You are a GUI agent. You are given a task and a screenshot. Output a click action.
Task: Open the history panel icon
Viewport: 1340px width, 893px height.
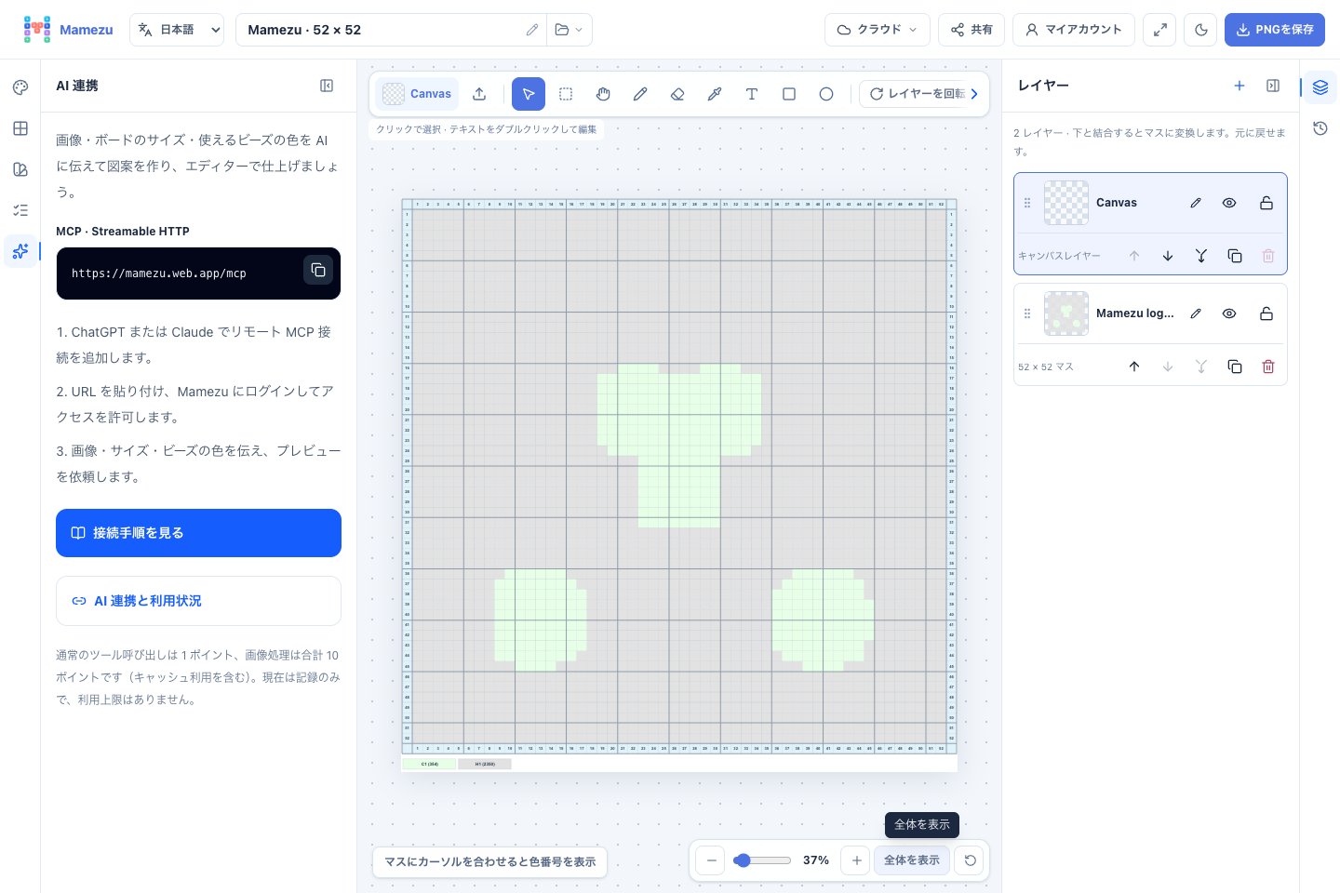coord(1320,128)
